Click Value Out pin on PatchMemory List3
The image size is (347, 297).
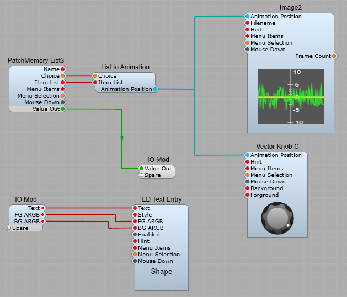coord(63,109)
